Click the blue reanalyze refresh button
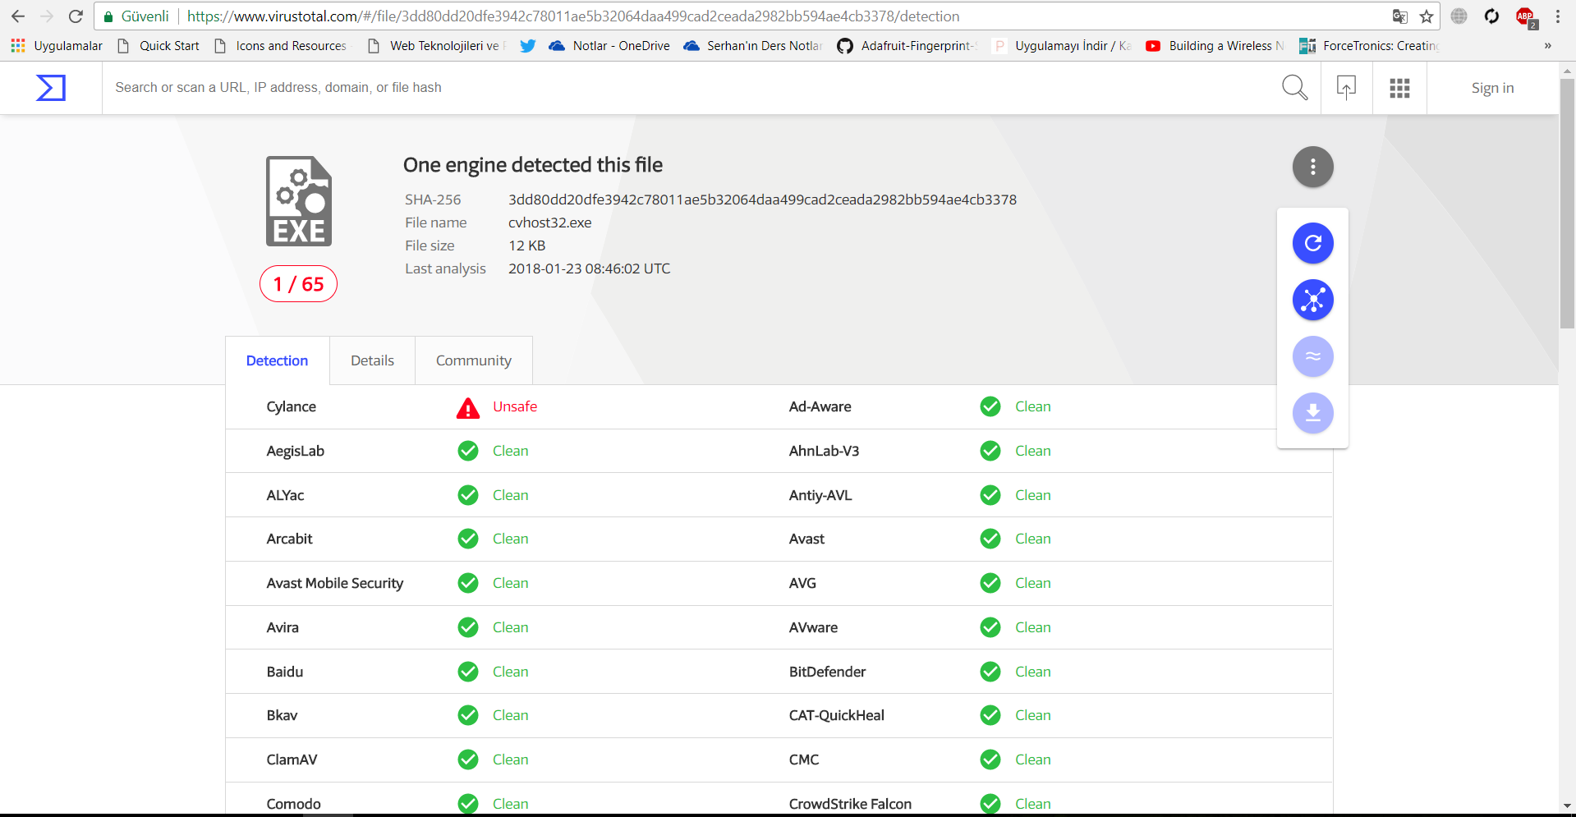The width and height of the screenshot is (1576, 817). point(1312,243)
